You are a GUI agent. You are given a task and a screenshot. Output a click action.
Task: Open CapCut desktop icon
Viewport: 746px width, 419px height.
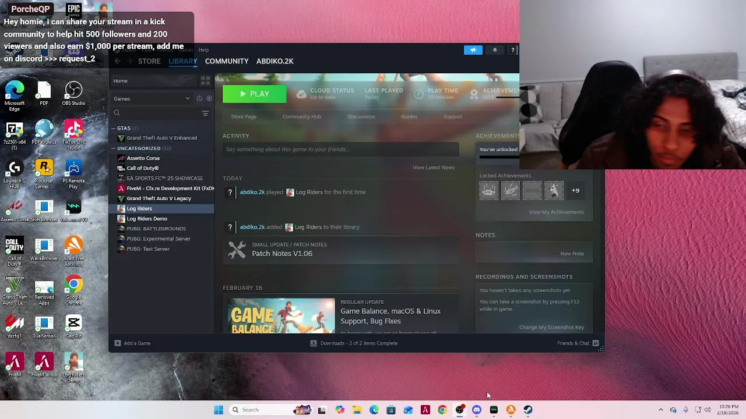tap(73, 326)
